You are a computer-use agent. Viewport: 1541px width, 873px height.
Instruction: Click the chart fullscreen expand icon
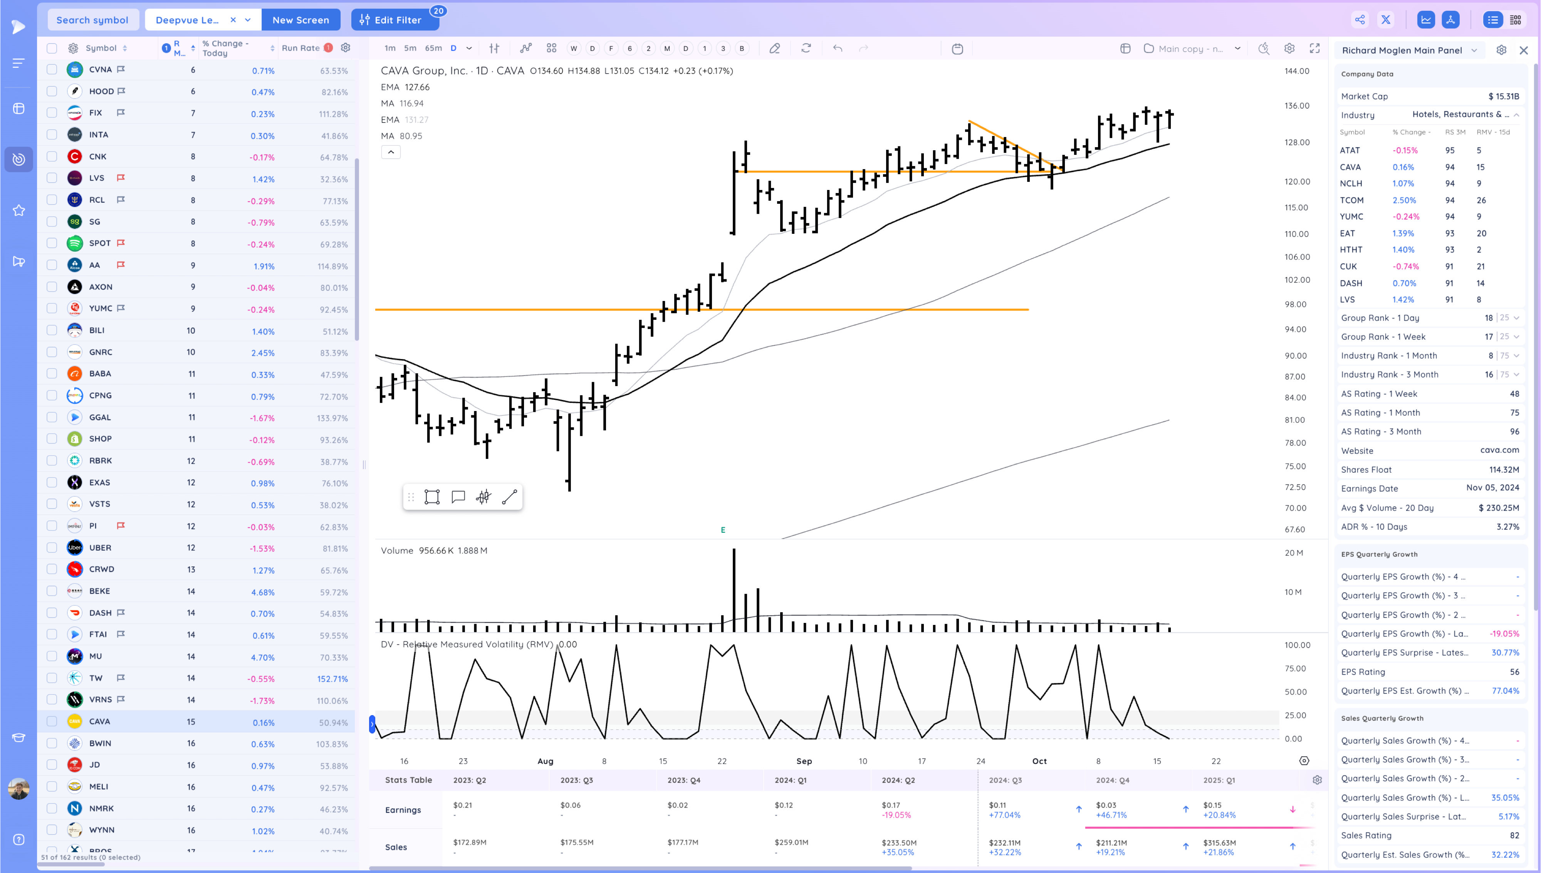tap(1314, 49)
